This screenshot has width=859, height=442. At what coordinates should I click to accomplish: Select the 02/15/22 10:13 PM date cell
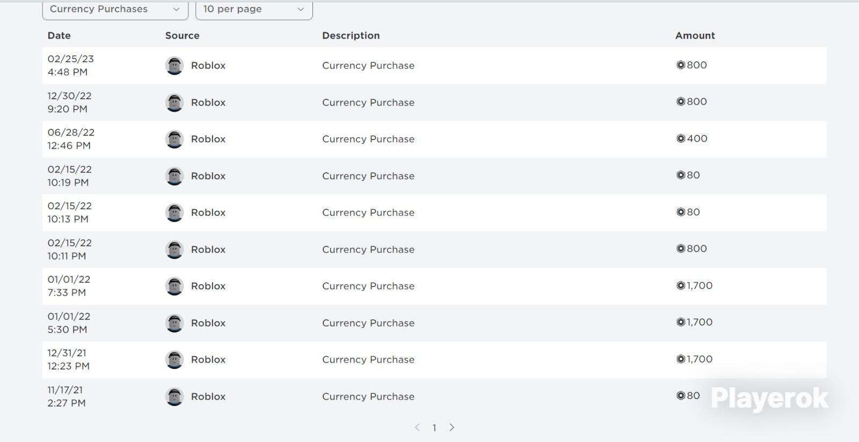tap(70, 212)
